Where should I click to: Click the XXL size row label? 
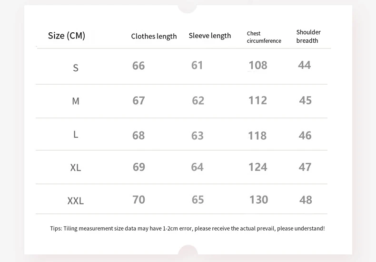click(76, 201)
